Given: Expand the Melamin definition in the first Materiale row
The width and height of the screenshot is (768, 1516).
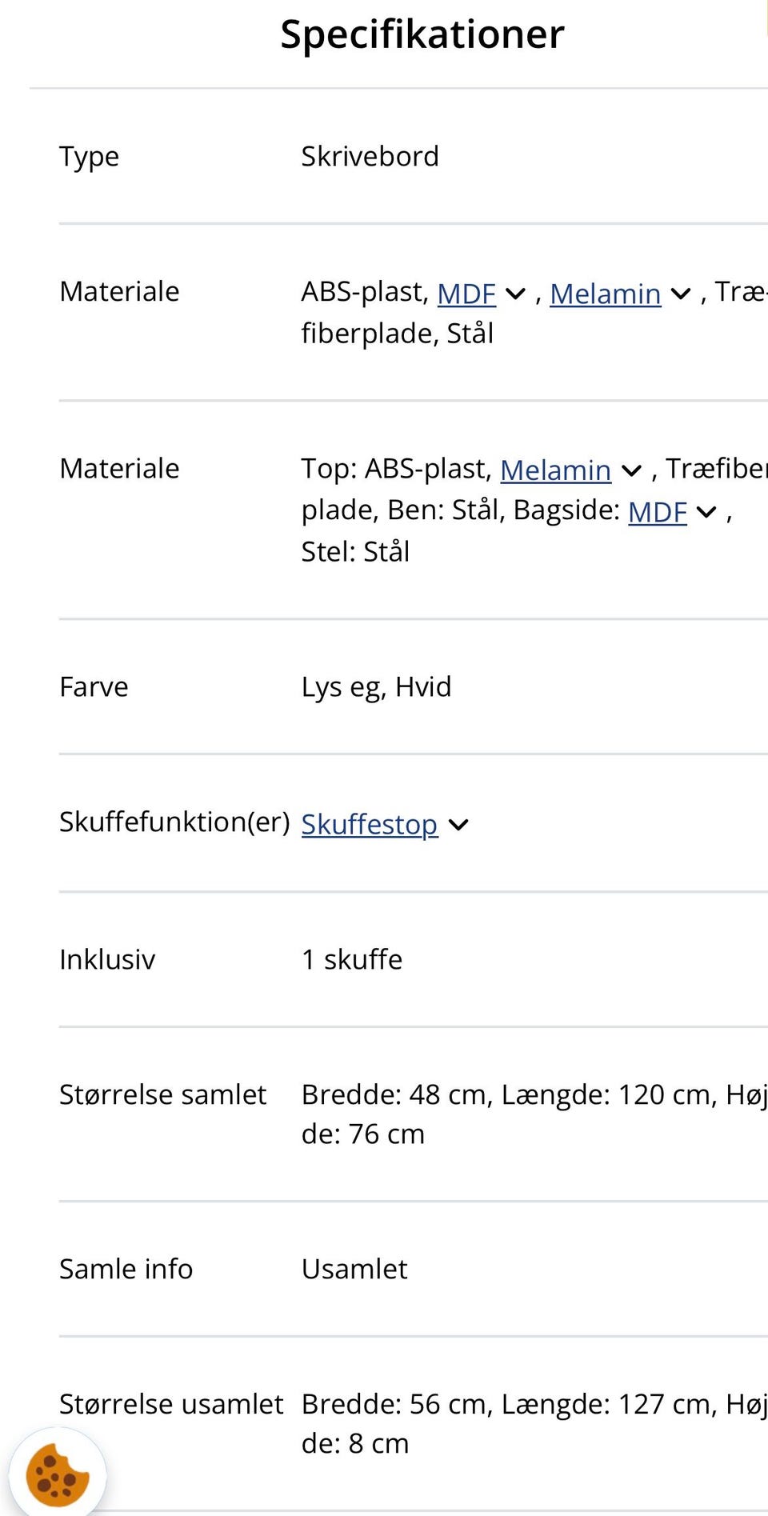Looking at the screenshot, I should (606, 294).
